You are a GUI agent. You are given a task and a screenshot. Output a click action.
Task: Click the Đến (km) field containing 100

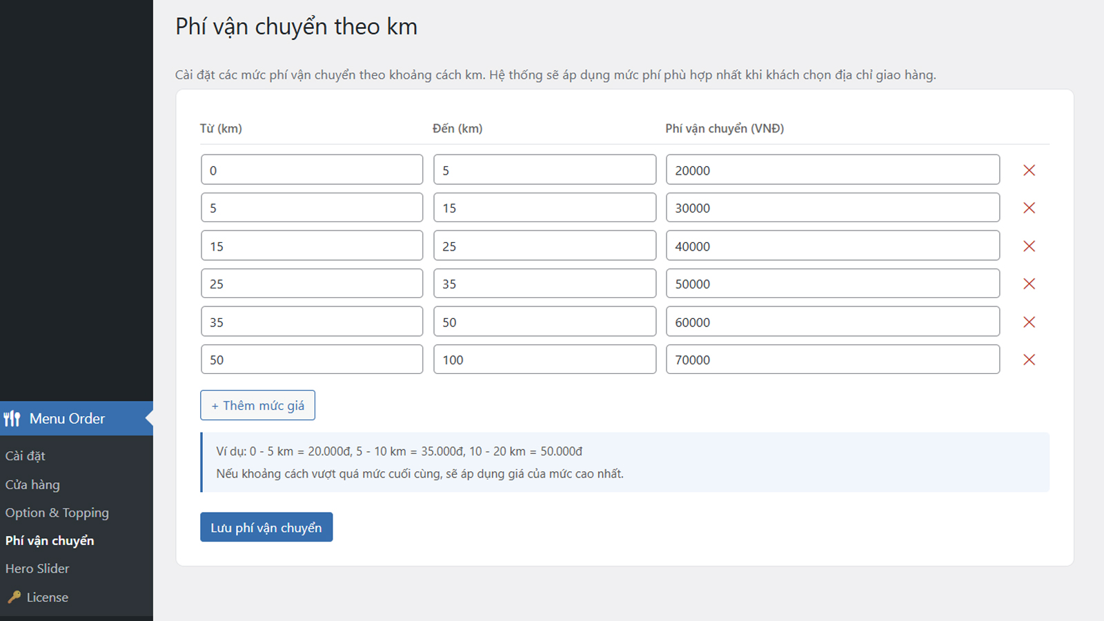pyautogui.click(x=544, y=359)
